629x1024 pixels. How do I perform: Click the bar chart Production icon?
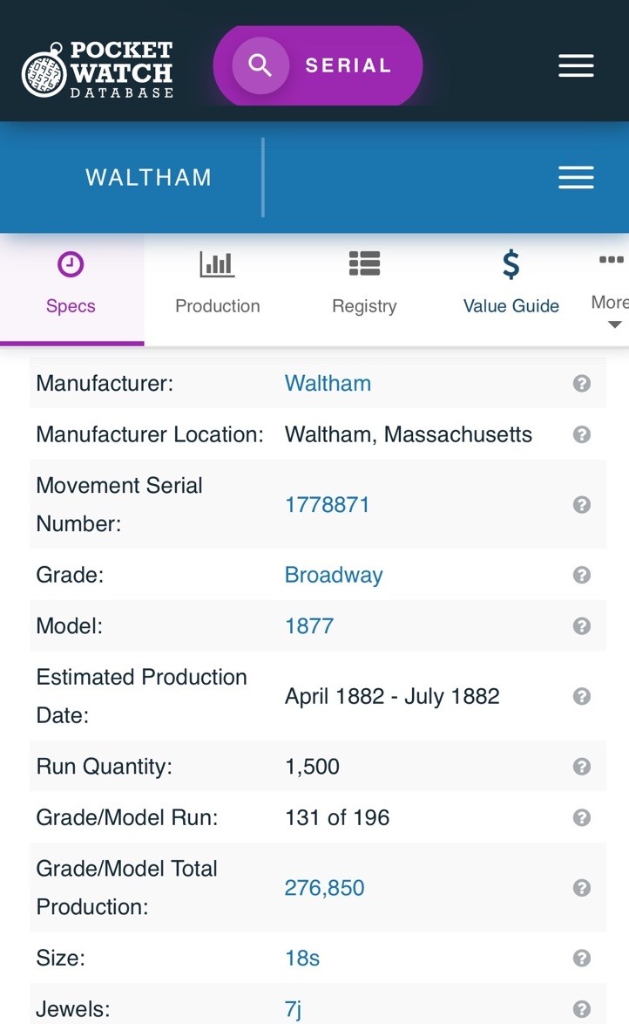pyautogui.click(x=217, y=263)
